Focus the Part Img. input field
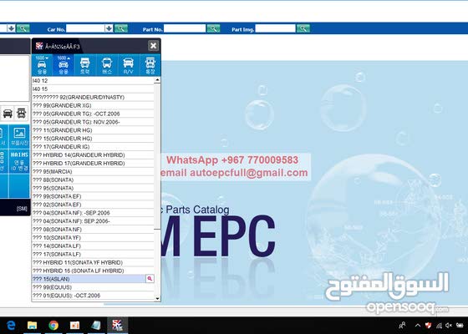The width and height of the screenshot is (468, 334). pyautogui.click(x=275, y=28)
